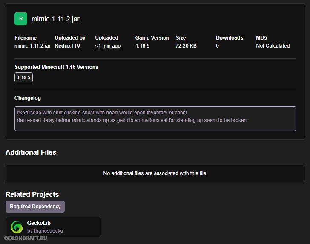Click the mimic-1.11.2.jar value under Filename
Image resolution: width=310 pixels, height=244 pixels.
point(32,46)
